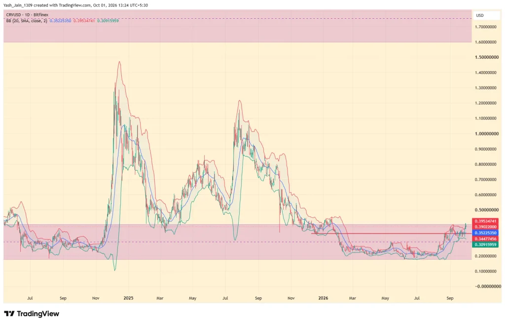Click the CRVUSD · 1D · Bitfinex symbol title

28,15
